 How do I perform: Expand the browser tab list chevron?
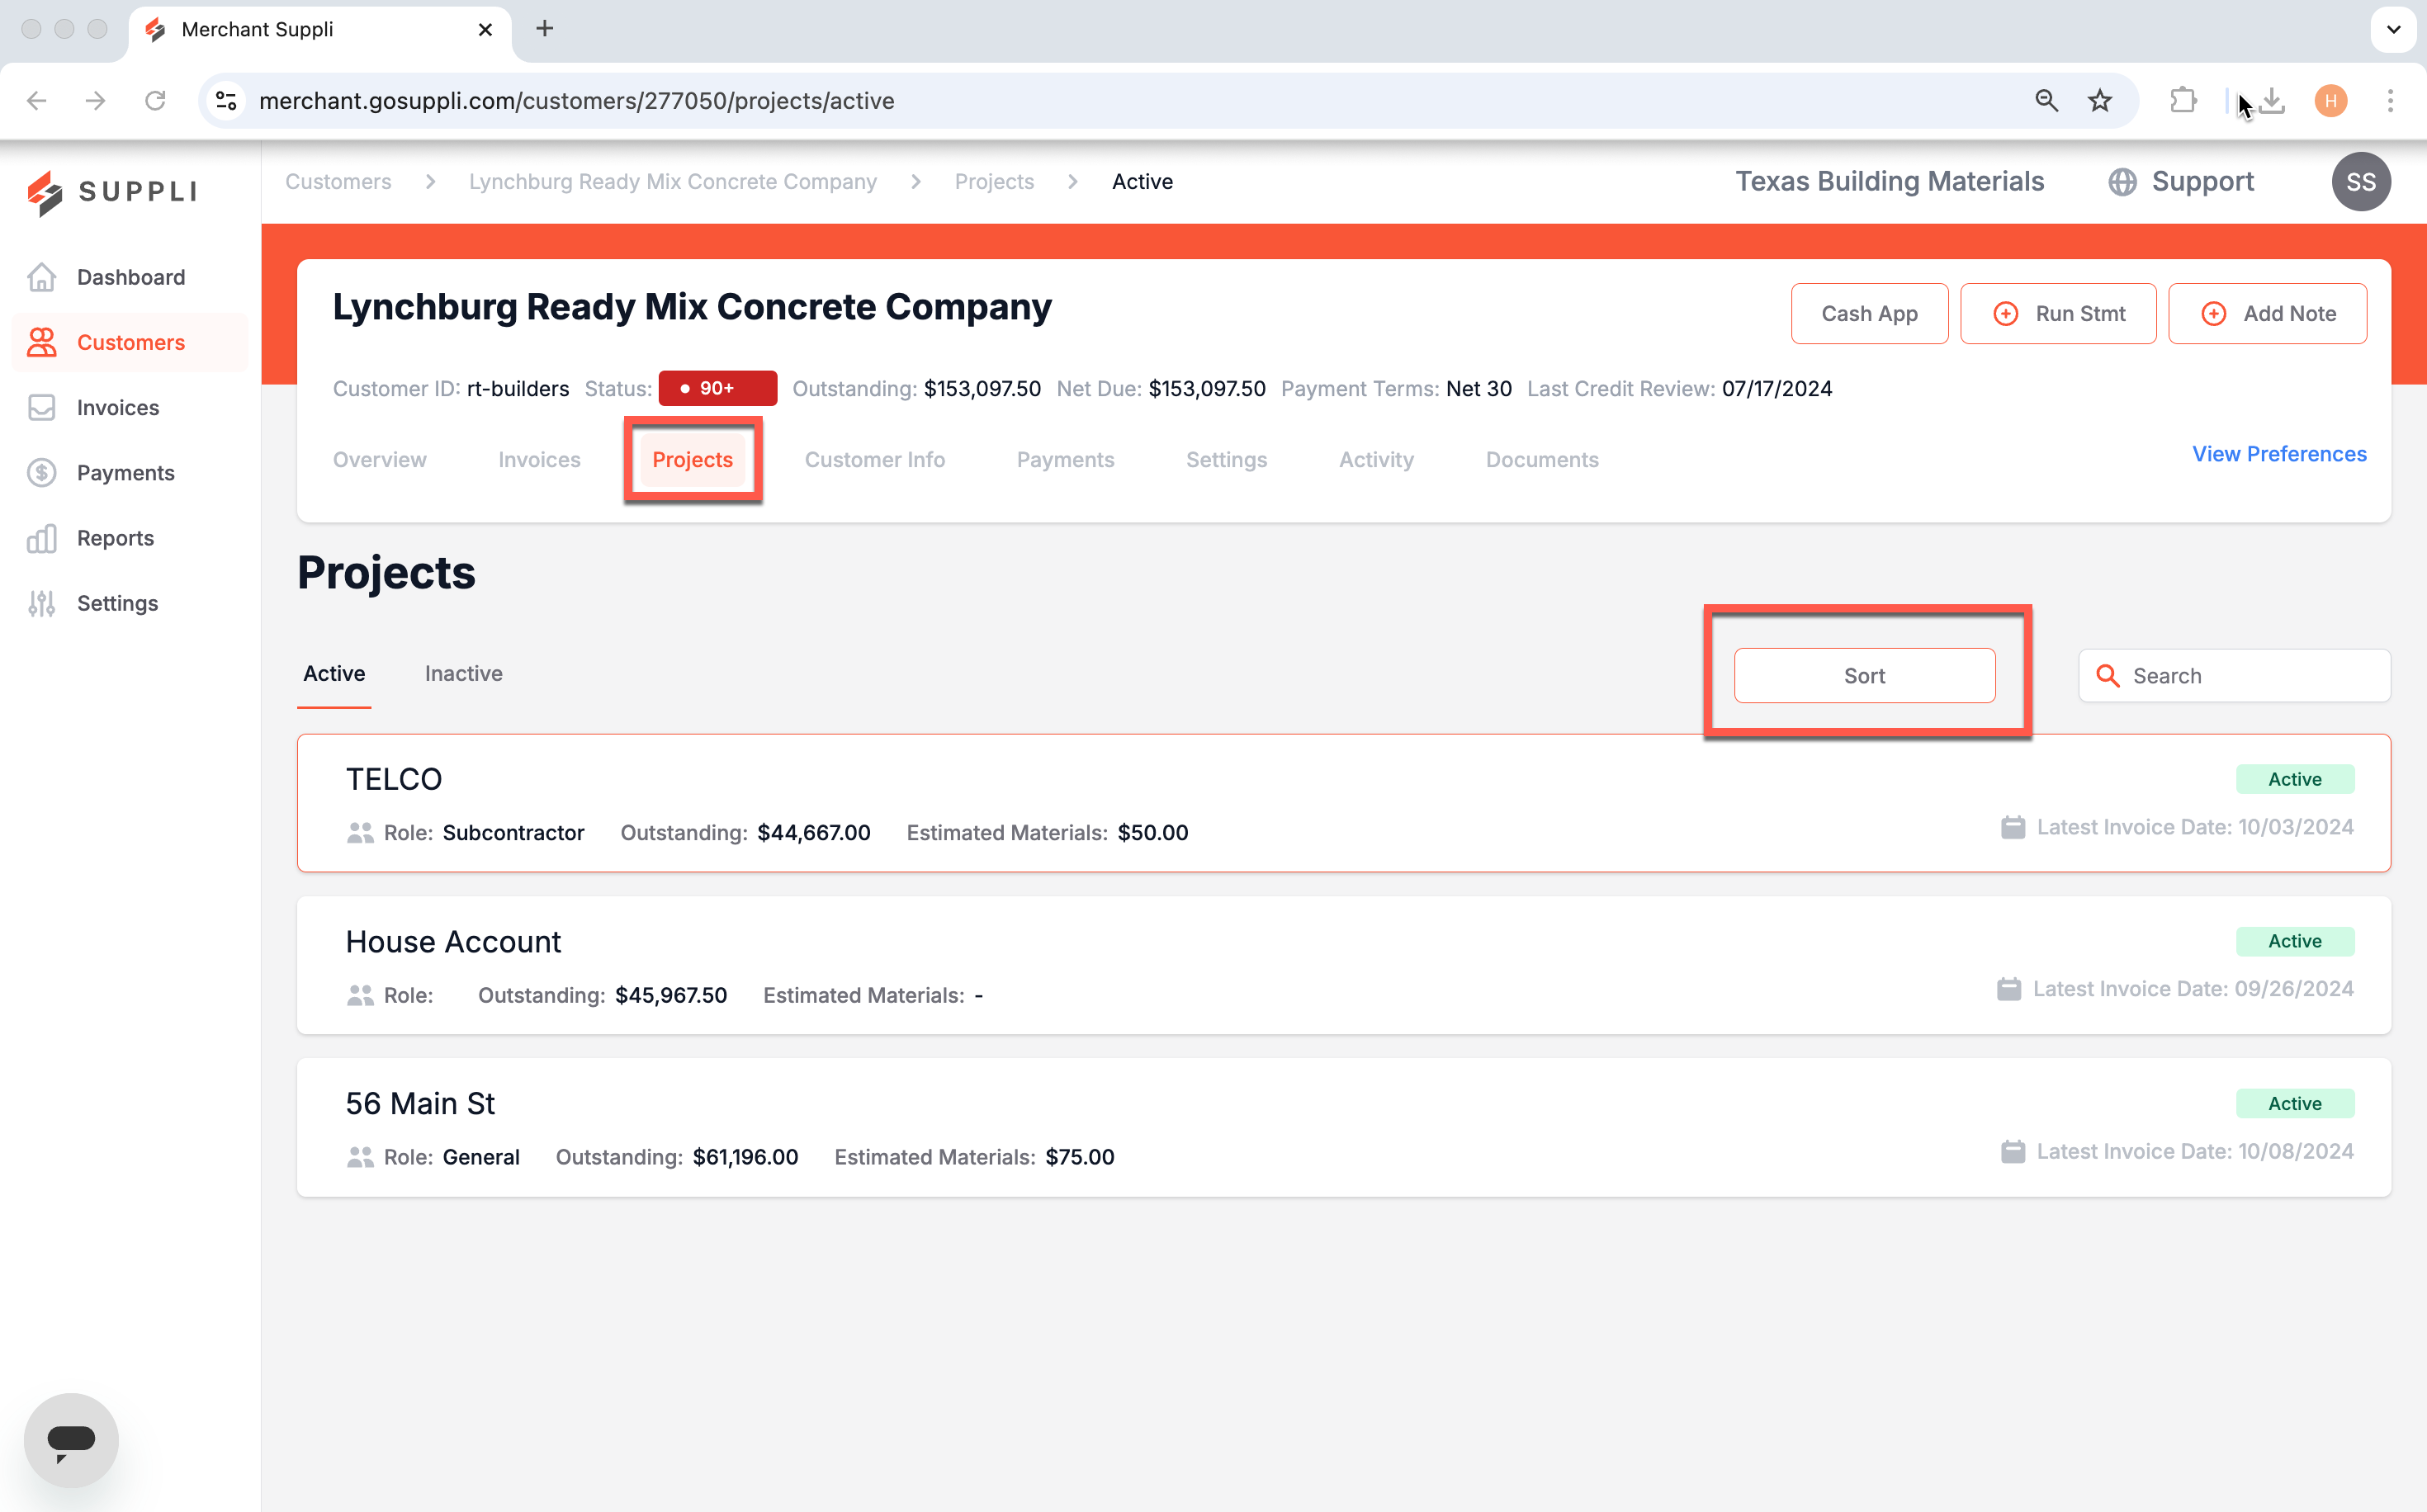[x=2393, y=30]
